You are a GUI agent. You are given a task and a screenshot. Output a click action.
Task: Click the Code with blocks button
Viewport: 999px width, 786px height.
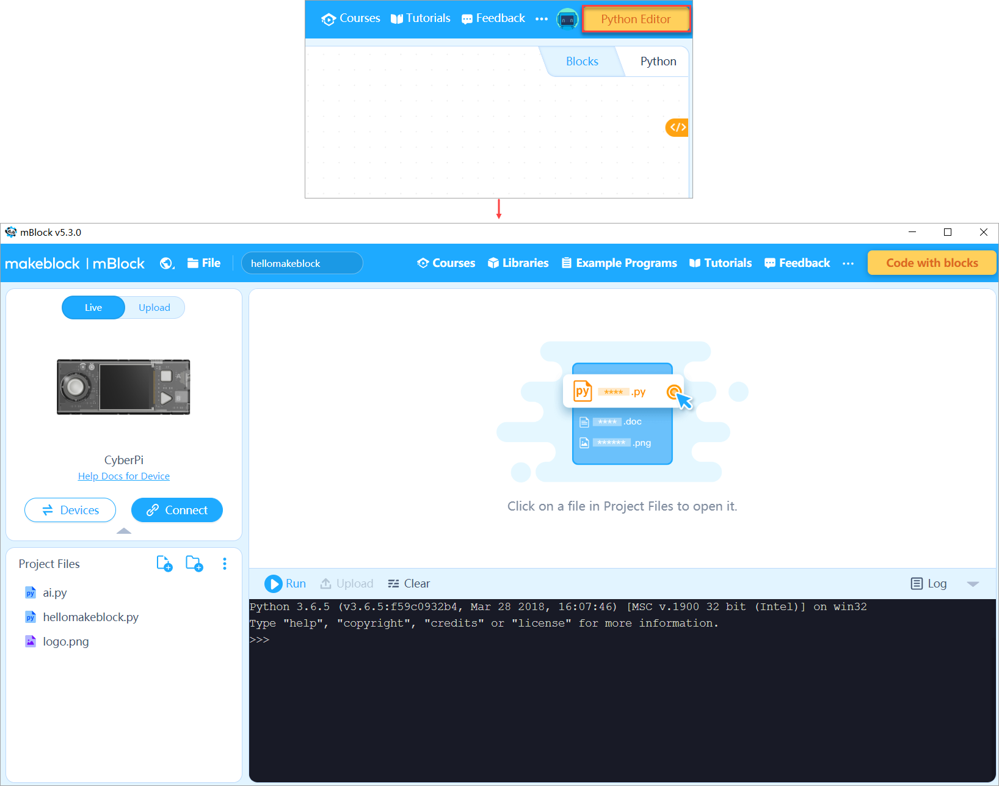931,263
